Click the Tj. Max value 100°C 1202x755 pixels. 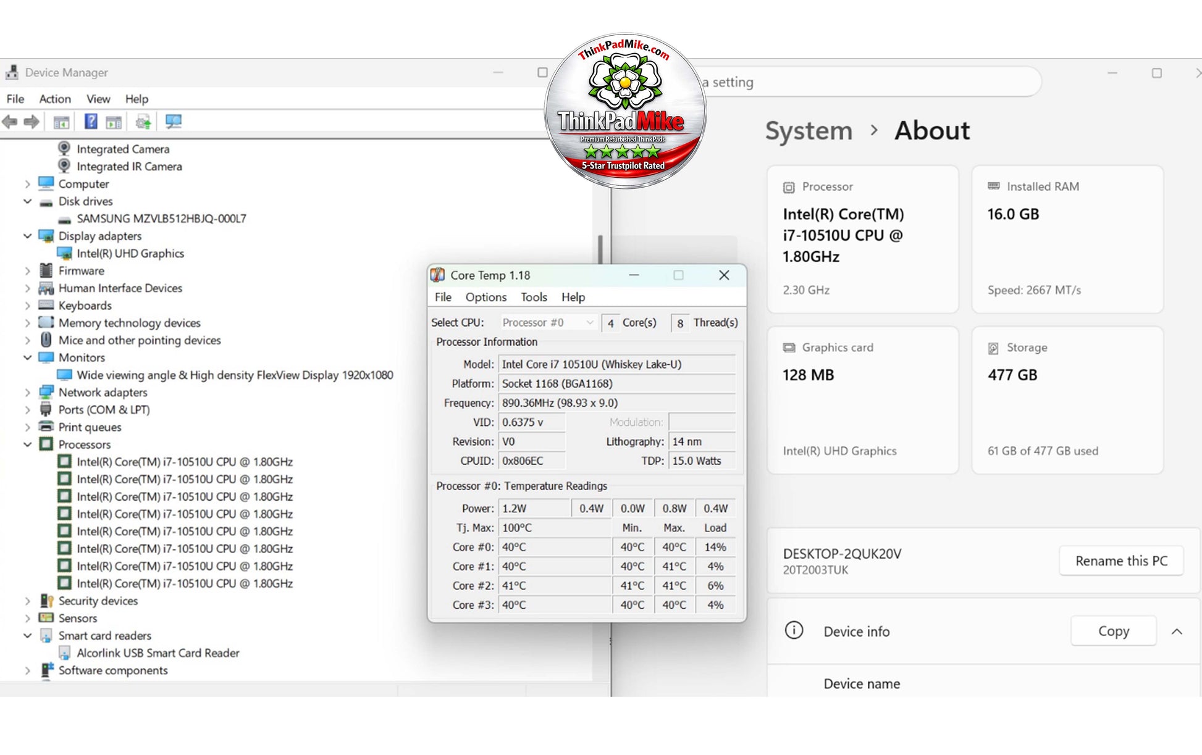click(555, 528)
